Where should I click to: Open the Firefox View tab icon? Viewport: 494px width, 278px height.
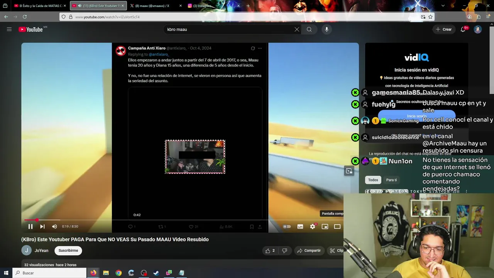pos(5,6)
